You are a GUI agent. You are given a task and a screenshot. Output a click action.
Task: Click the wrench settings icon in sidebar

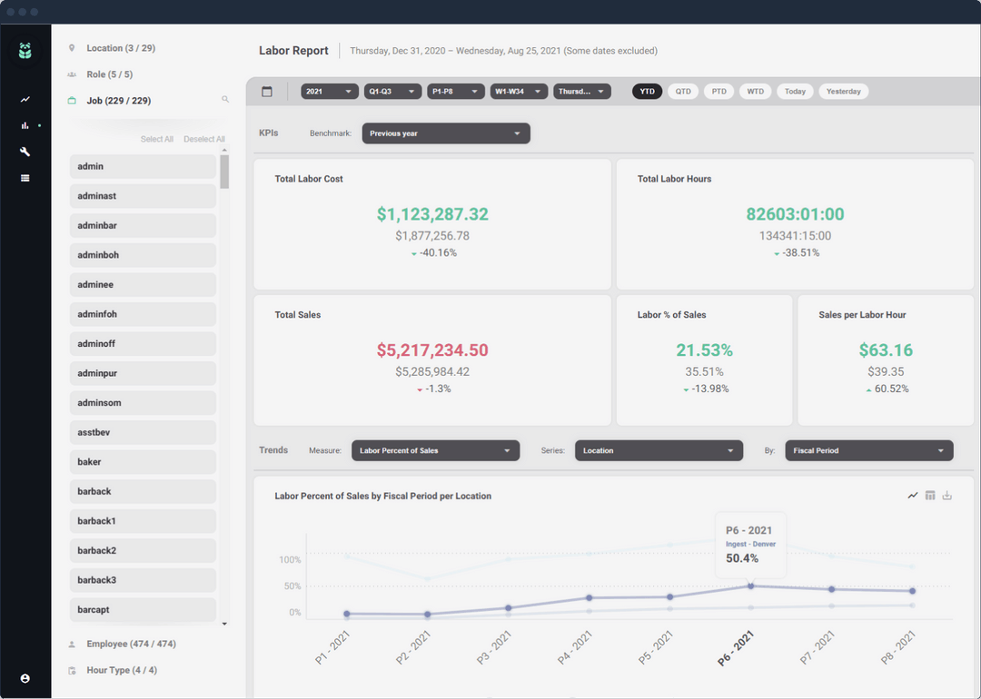(25, 152)
